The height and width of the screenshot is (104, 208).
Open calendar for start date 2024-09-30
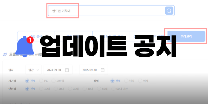(67, 70)
